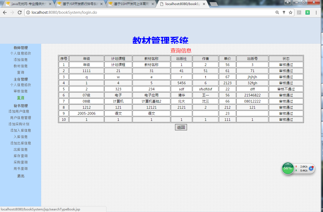Click the 沈三 author cell
Image resolution: width=323 pixels, height=212 pixels.
coord(206,101)
